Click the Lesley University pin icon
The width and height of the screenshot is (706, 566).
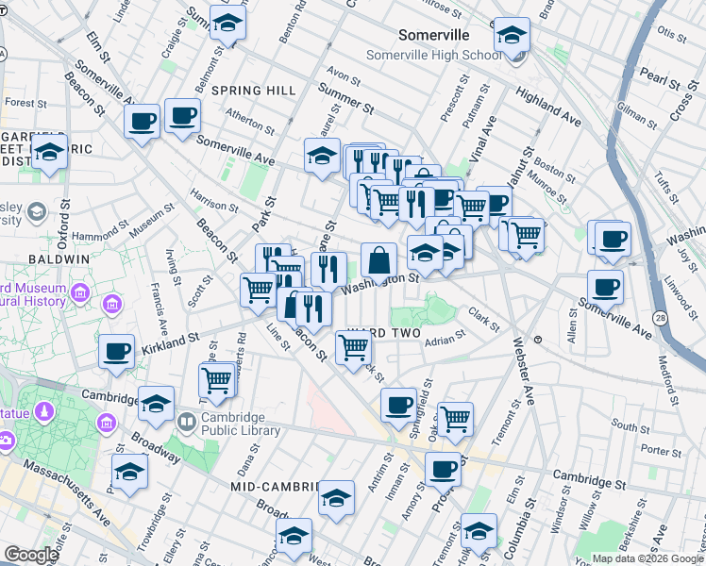pos(37,212)
